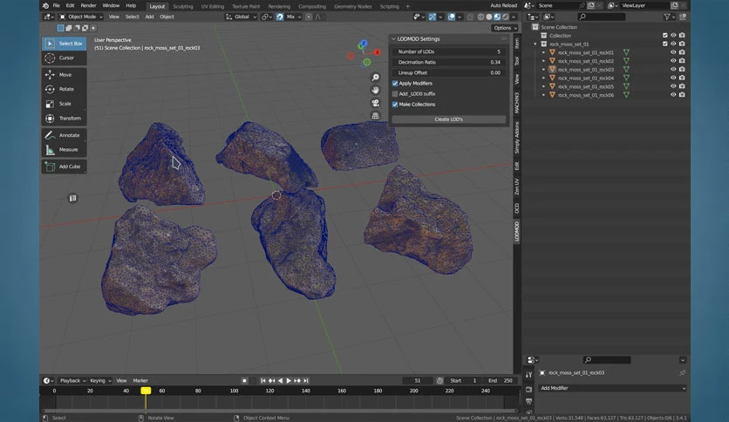The height and width of the screenshot is (422, 729).
Task: Adjust the Lineup Offset slider
Action: point(449,73)
